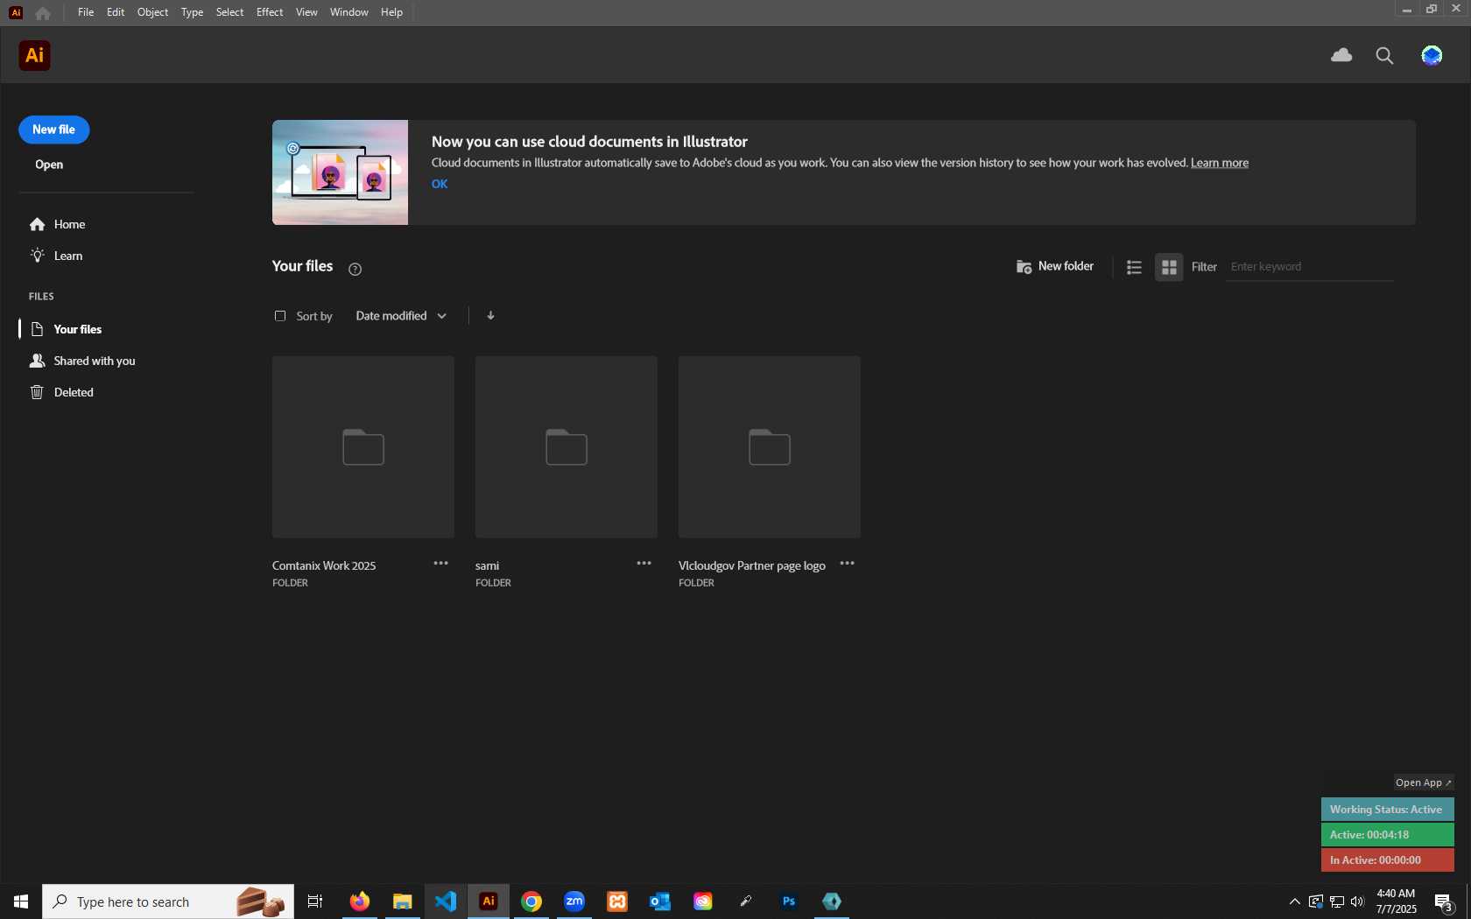Click the Active: 00:04:18 timer
Screen dimensions: 1471x919
click(x=1387, y=835)
